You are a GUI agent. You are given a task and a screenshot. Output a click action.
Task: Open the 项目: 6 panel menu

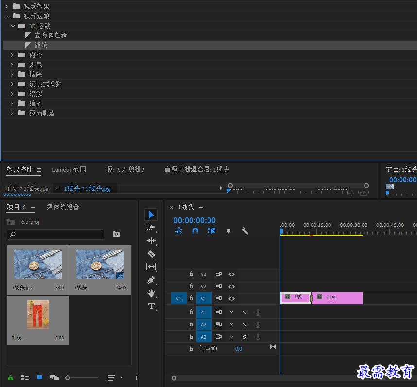click(33, 207)
